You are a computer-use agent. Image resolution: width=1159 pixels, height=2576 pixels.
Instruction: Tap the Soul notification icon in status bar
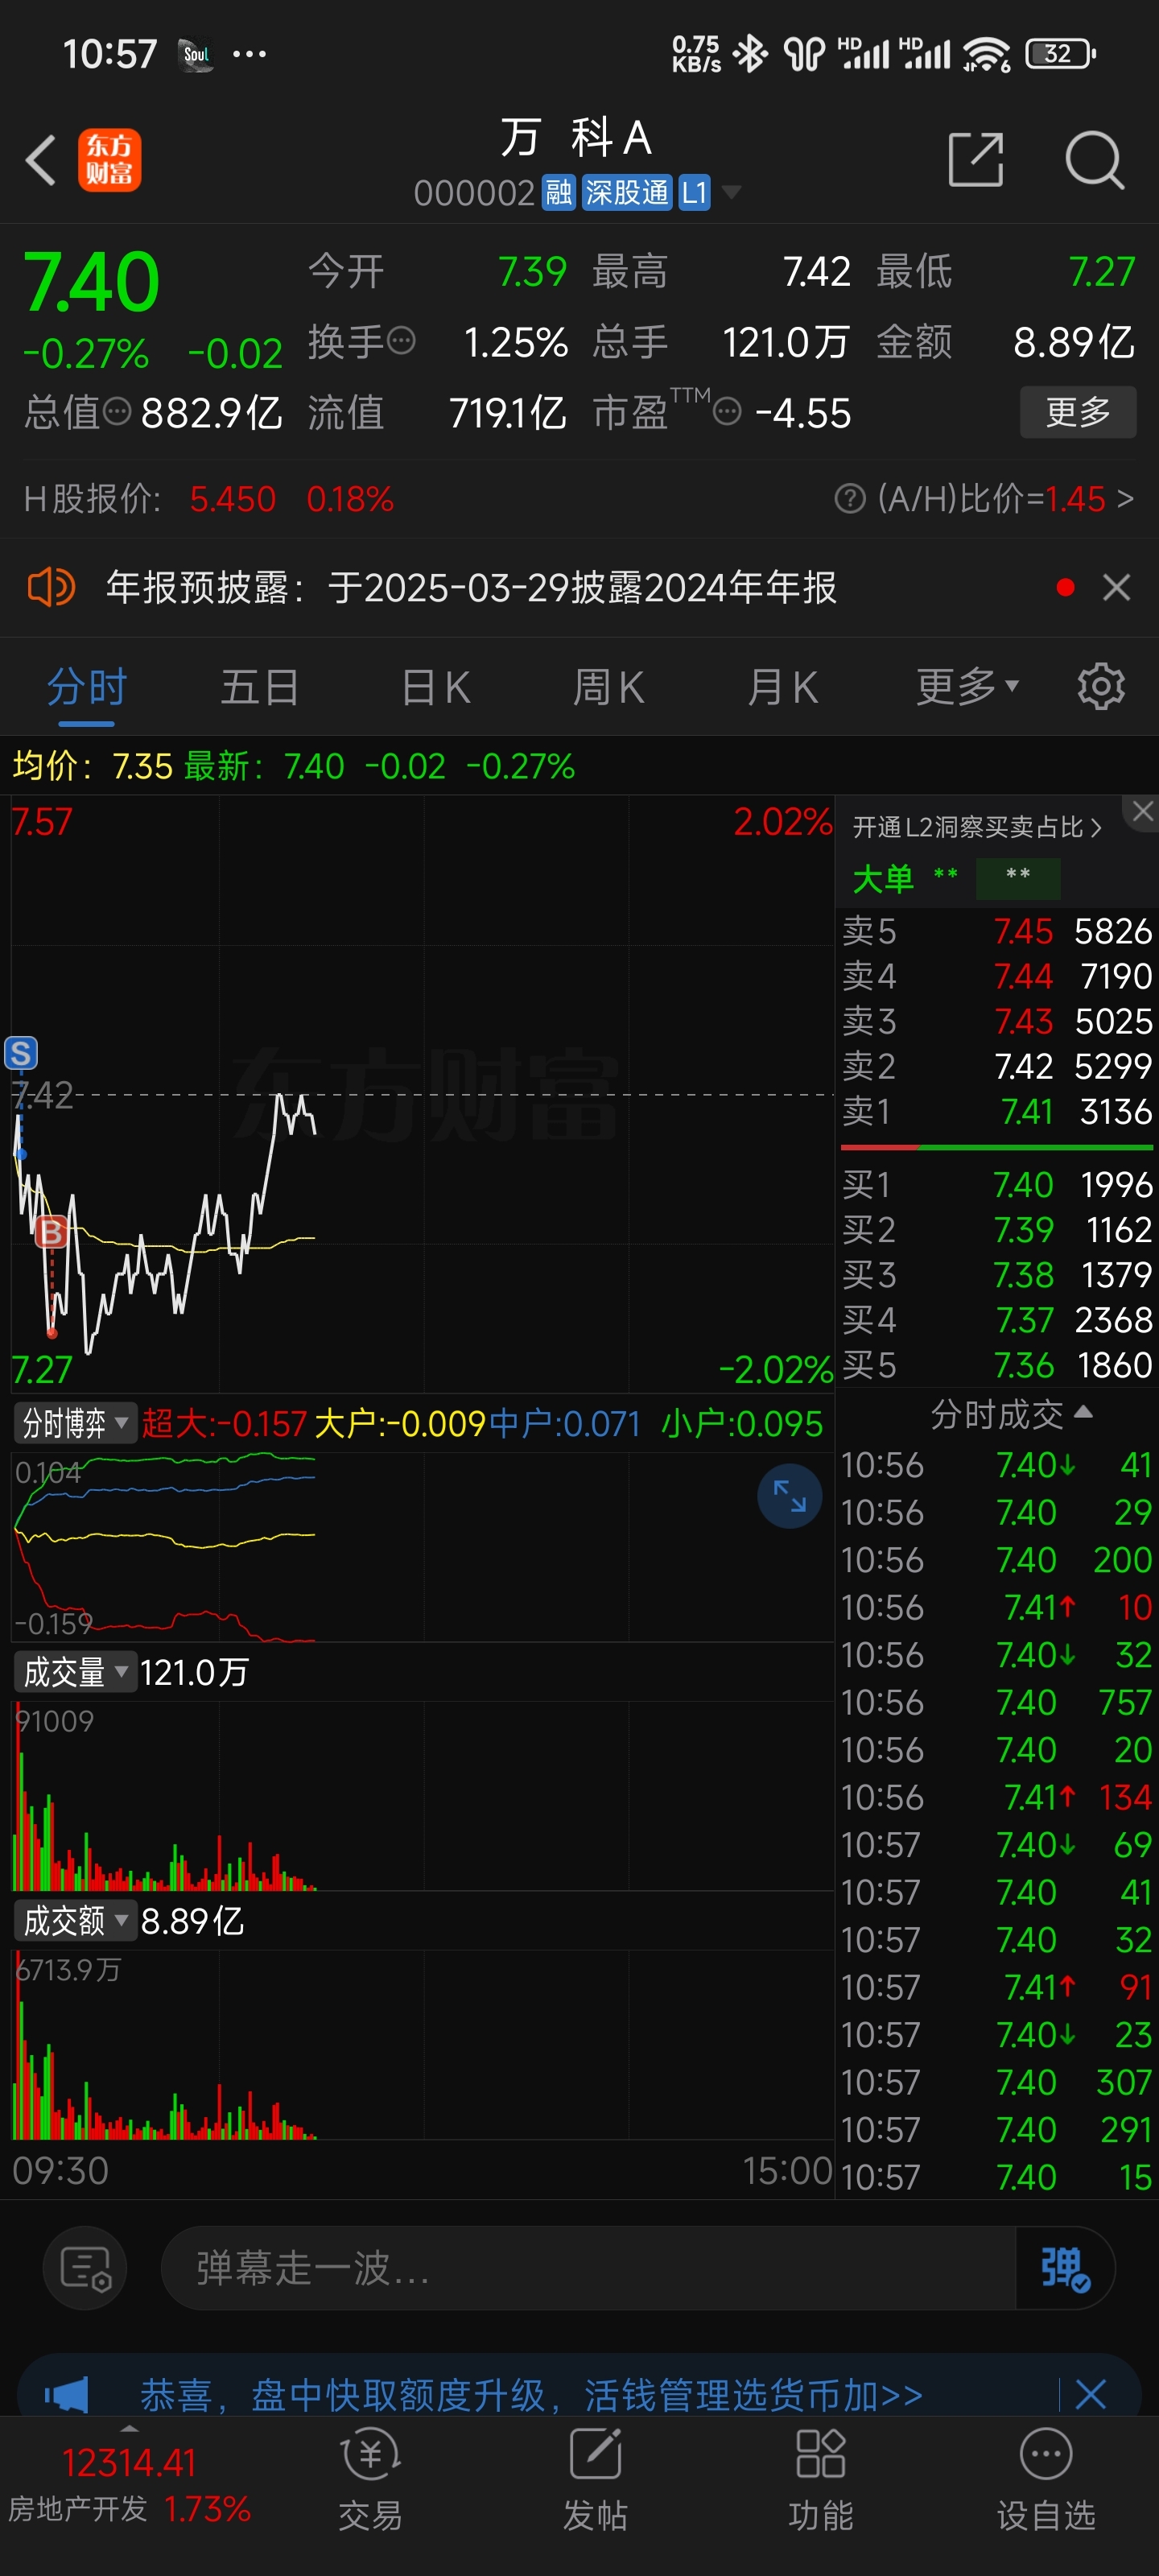tap(196, 54)
